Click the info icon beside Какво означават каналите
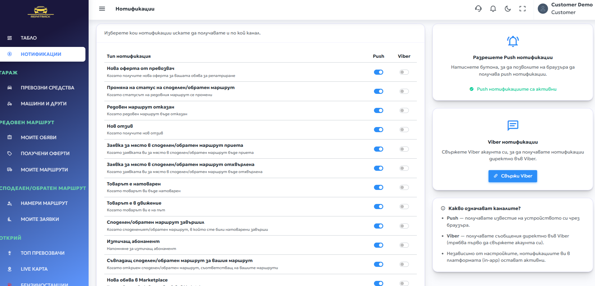Image resolution: width=595 pixels, height=286 pixels. click(x=443, y=208)
